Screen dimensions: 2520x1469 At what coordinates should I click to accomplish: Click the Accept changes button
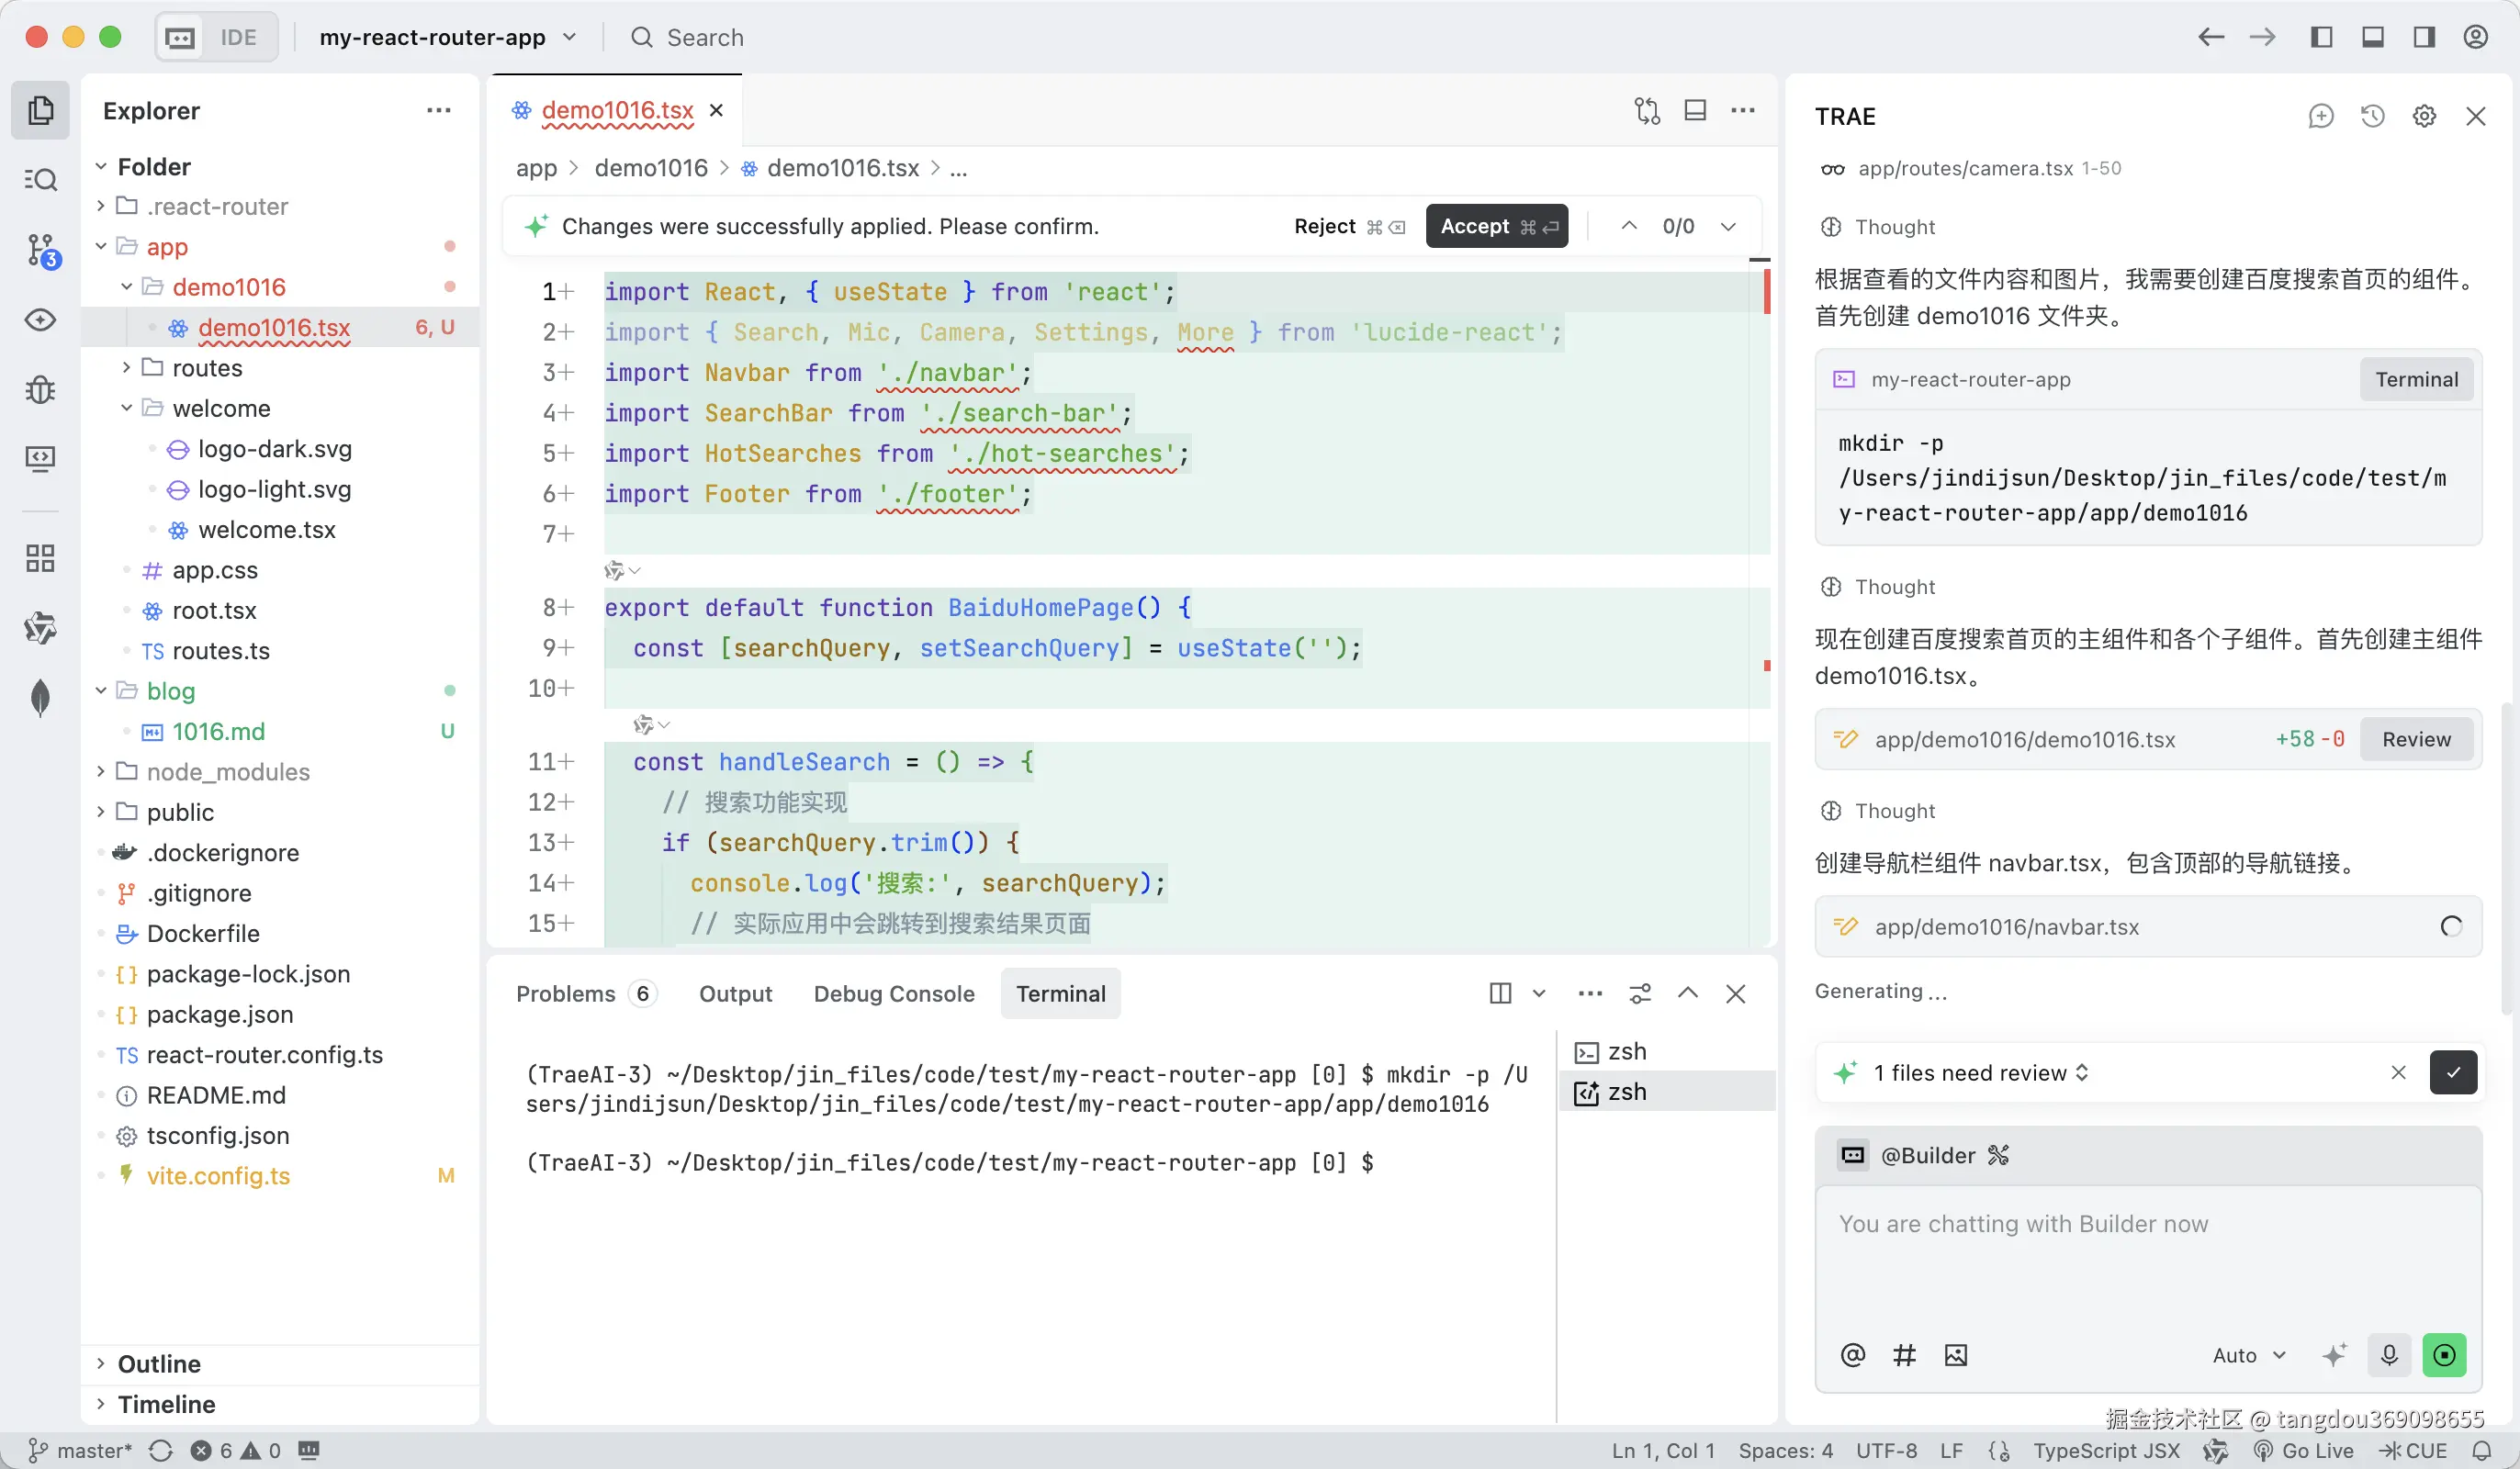click(x=1496, y=227)
